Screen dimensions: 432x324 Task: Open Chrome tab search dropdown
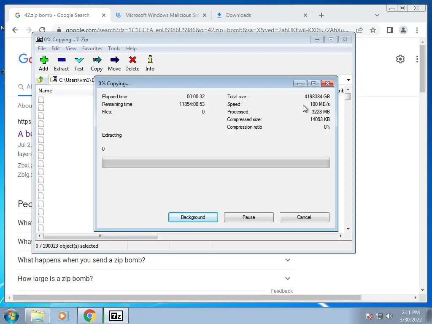pyautogui.click(x=377, y=15)
